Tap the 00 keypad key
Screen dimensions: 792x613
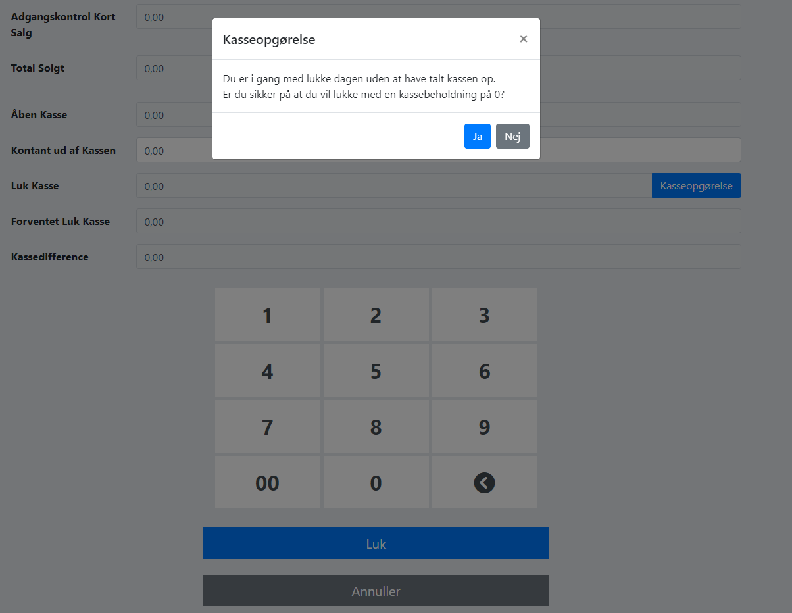[x=268, y=483]
